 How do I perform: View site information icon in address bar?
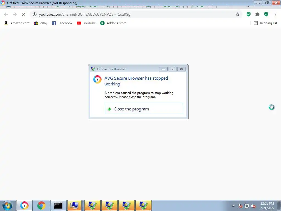[35, 14]
